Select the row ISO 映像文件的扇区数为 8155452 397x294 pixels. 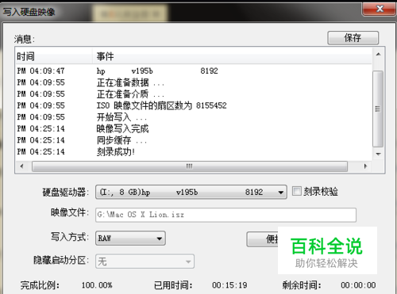(x=194, y=105)
